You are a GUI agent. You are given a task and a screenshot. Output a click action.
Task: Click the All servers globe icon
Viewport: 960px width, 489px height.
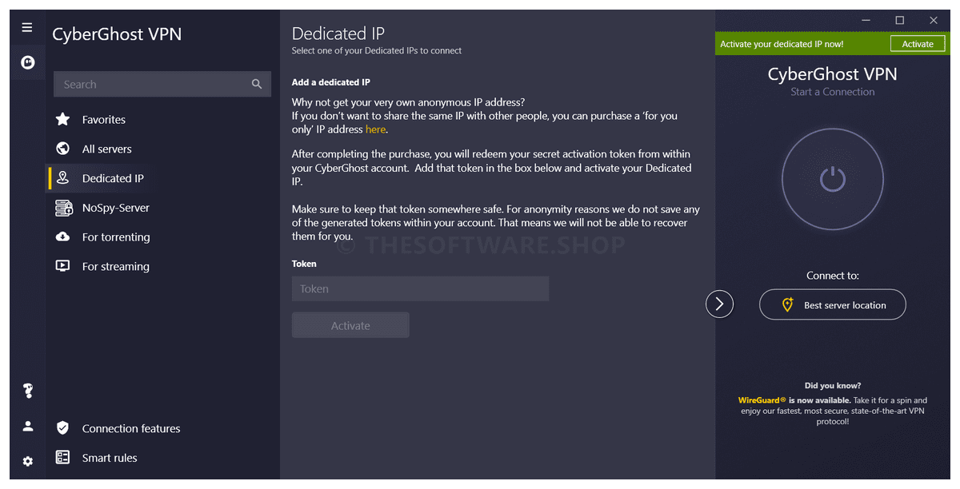62,149
